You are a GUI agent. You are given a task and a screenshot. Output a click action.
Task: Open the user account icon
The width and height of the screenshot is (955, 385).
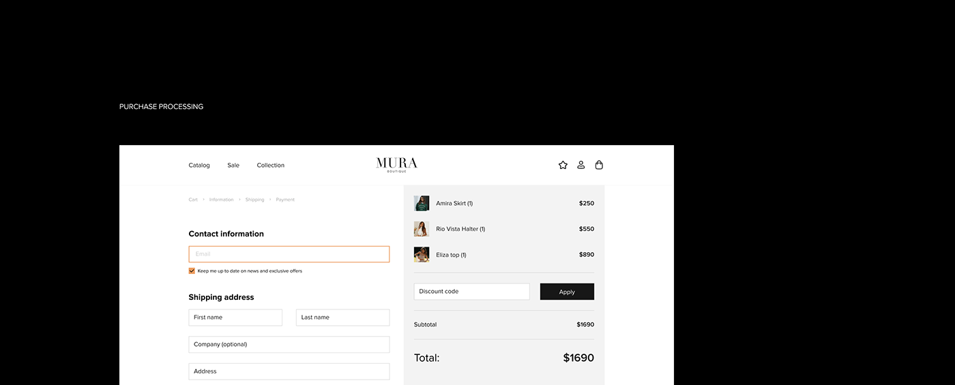point(581,165)
